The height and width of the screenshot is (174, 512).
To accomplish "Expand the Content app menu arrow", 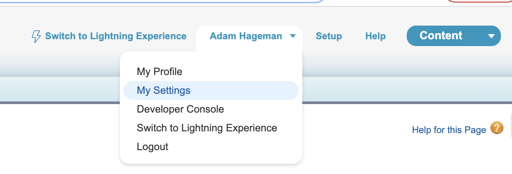I will [x=491, y=36].
